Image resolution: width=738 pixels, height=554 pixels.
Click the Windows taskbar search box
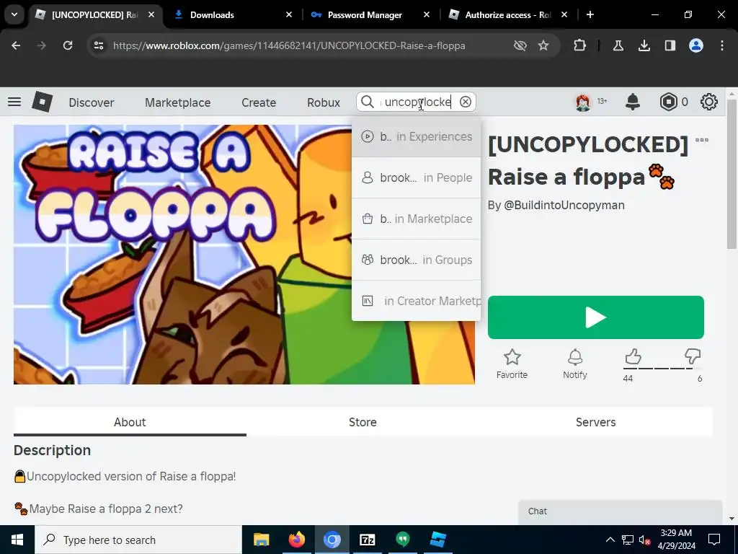coord(138,540)
